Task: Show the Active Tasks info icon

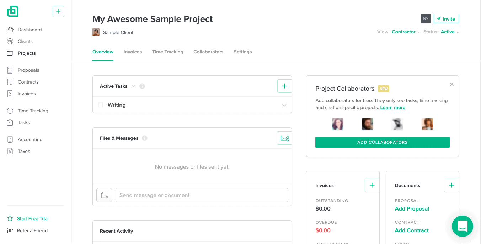Action: (142, 86)
